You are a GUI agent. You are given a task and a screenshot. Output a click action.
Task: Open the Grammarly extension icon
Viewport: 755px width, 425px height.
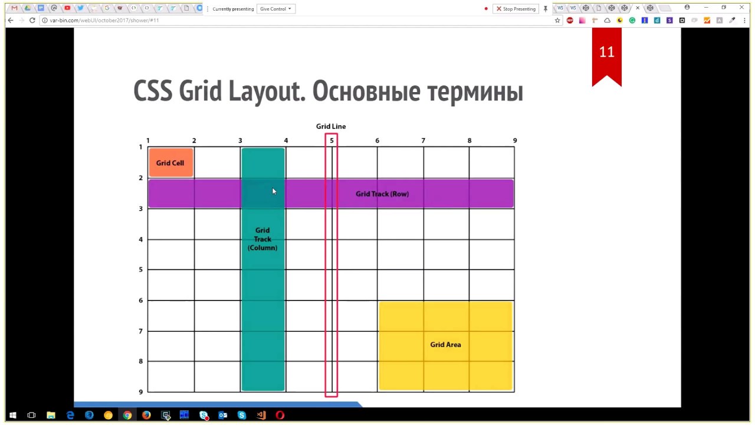632,20
